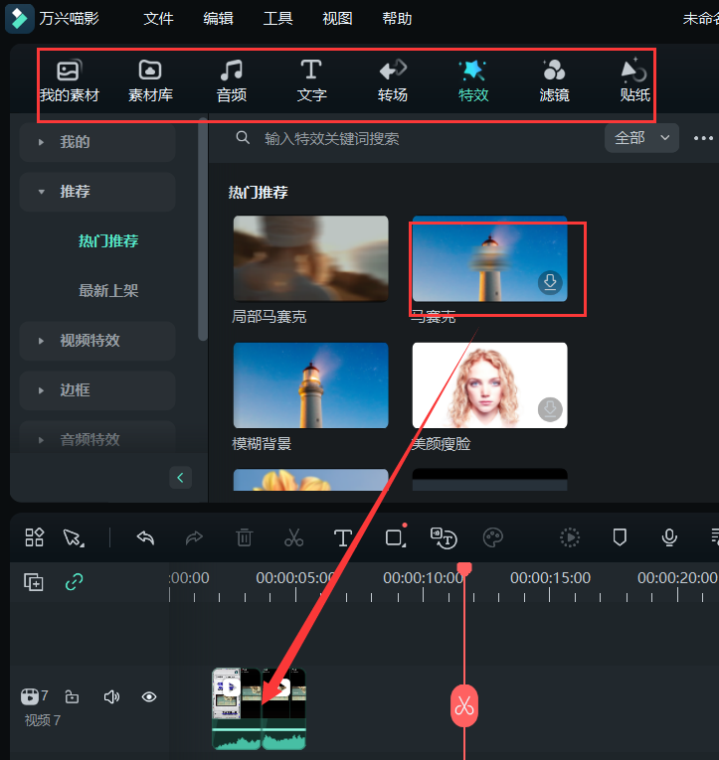The height and width of the screenshot is (760, 719).
Task: Add a new track icon
Action: tap(34, 581)
